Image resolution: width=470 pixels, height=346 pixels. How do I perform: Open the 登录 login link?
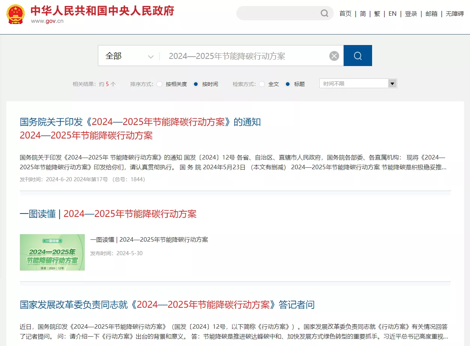pyautogui.click(x=411, y=14)
